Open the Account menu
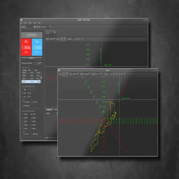The width and height of the screenshot is (179, 179). (x=25, y=23)
